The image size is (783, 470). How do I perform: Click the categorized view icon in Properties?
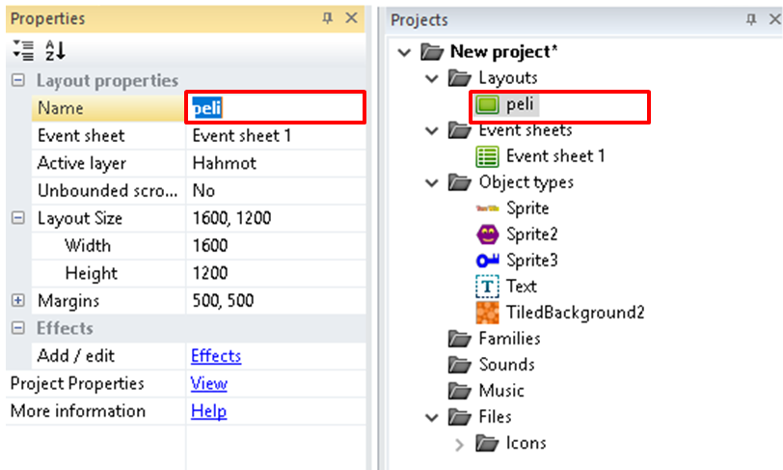[22, 50]
